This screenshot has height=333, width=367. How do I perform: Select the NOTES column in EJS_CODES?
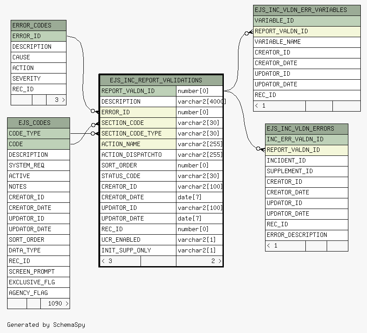pos(39,186)
